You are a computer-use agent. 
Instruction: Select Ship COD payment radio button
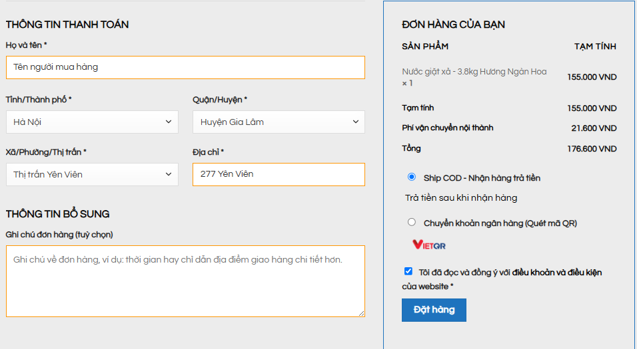click(x=412, y=177)
